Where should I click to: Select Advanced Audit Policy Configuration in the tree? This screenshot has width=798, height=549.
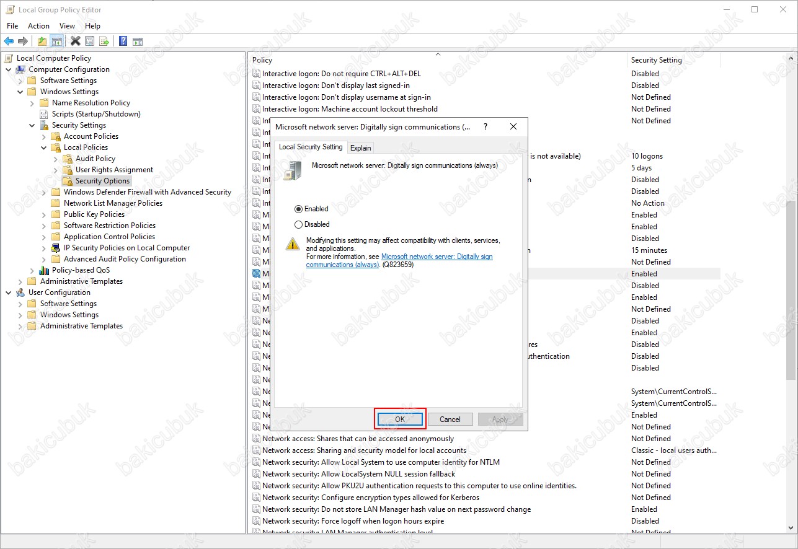pyautogui.click(x=125, y=259)
